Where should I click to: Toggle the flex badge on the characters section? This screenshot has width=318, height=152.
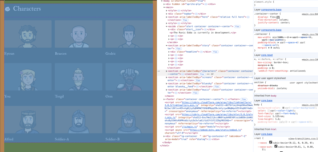[202, 74]
